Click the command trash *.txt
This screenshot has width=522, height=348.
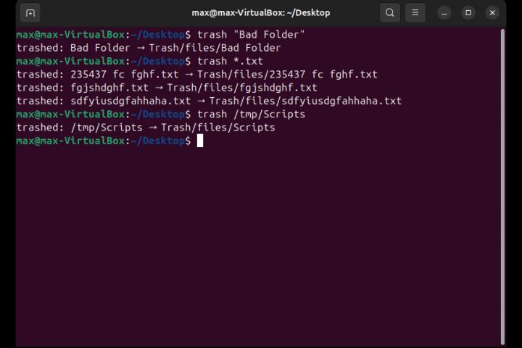tap(230, 62)
